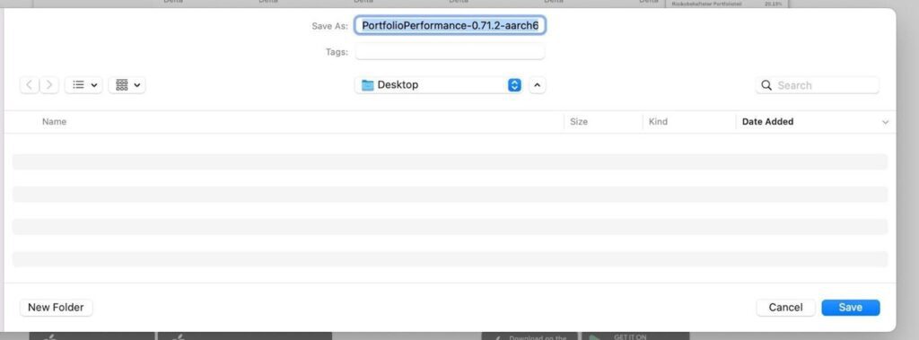Click the Tags input field
This screenshot has width=919, height=340.
coord(451,52)
